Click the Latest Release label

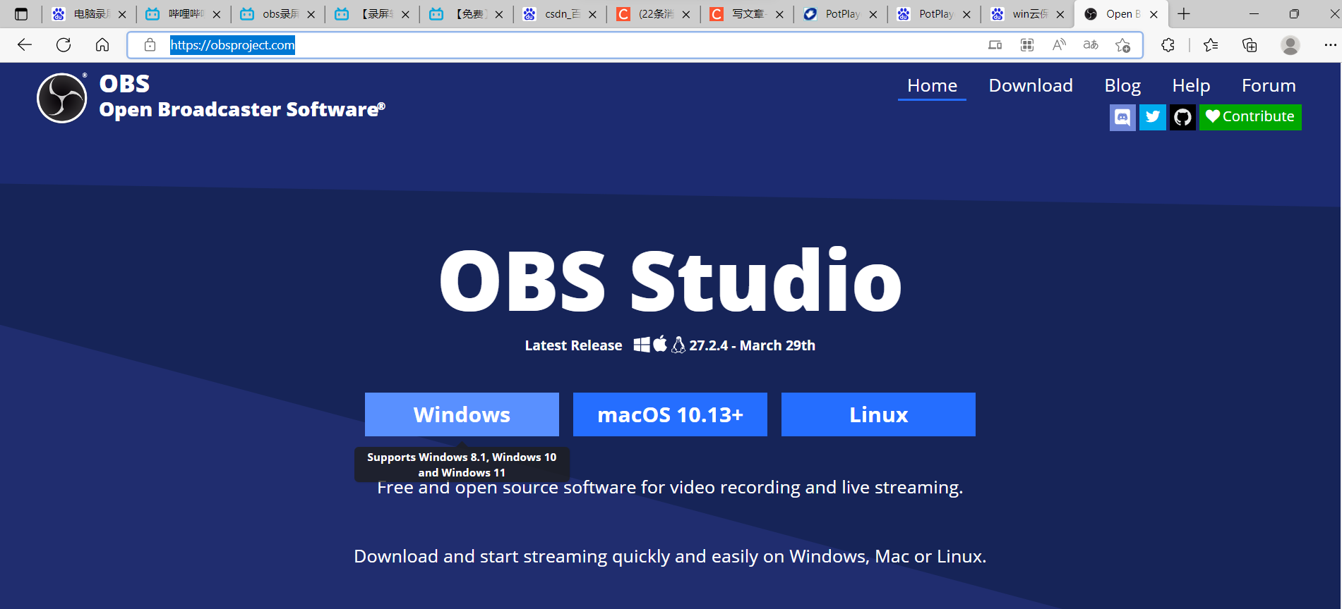tap(573, 345)
